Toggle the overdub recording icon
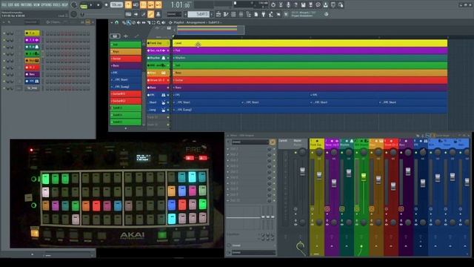Image resolution: width=474 pixels, height=267 pixels. point(151,5)
